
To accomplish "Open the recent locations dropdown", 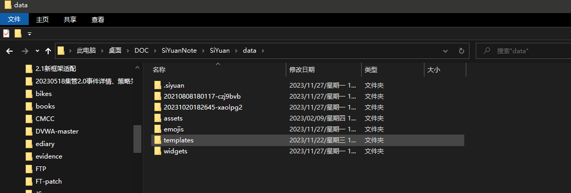I will tap(37, 51).
